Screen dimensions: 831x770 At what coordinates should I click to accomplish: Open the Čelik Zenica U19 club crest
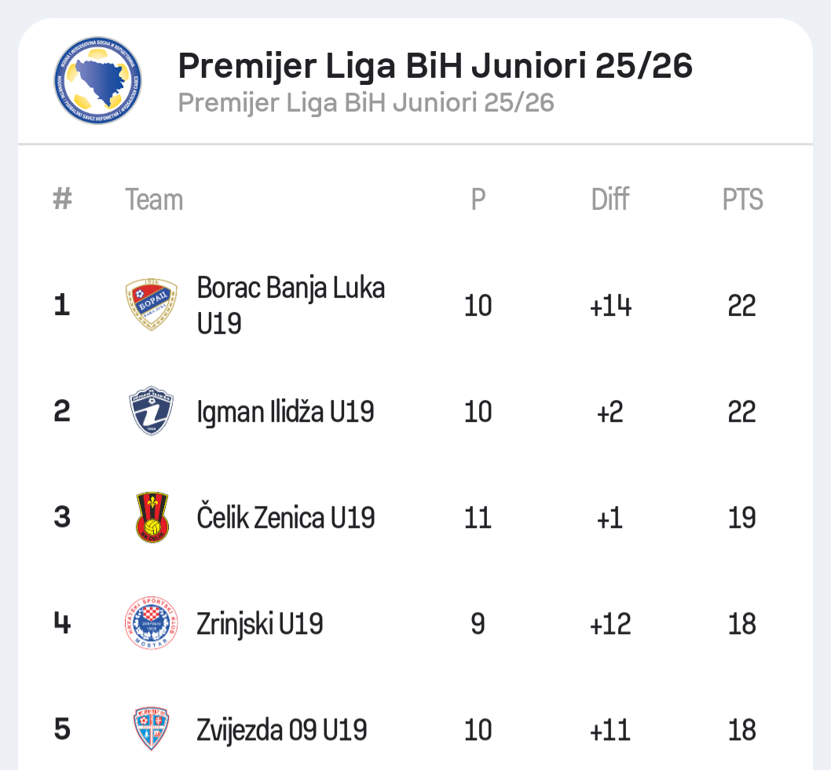(x=152, y=517)
